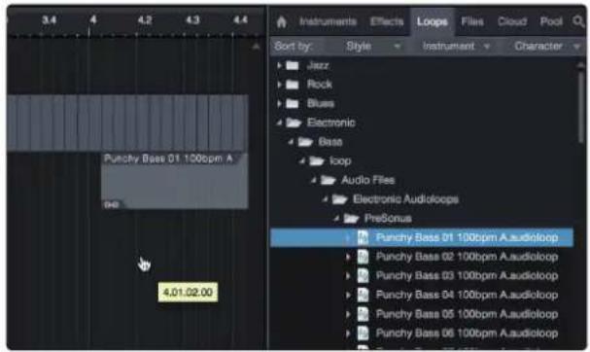
Task: Expand Punchy Bass 04 audioloop arrow
Action: click(x=348, y=296)
